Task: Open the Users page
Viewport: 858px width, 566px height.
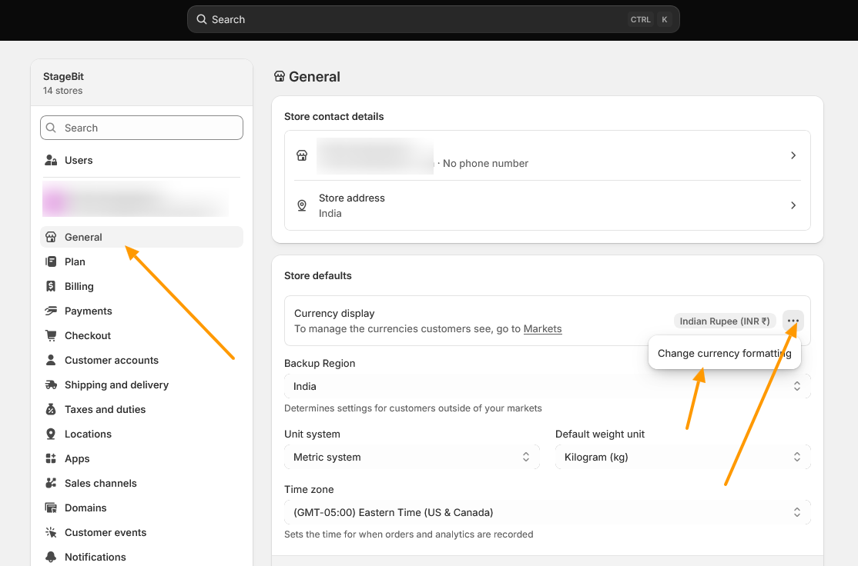Action: point(141,160)
